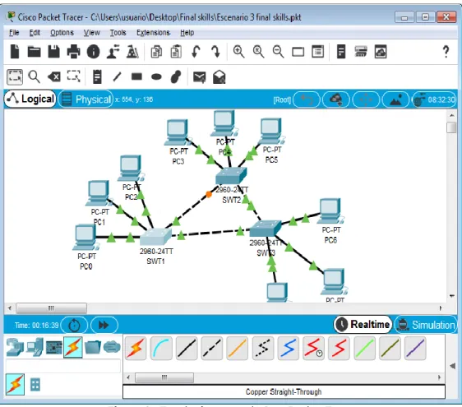Select the Phone dotted zigzag cable
The width and height of the screenshot is (462, 407).
(x=263, y=349)
